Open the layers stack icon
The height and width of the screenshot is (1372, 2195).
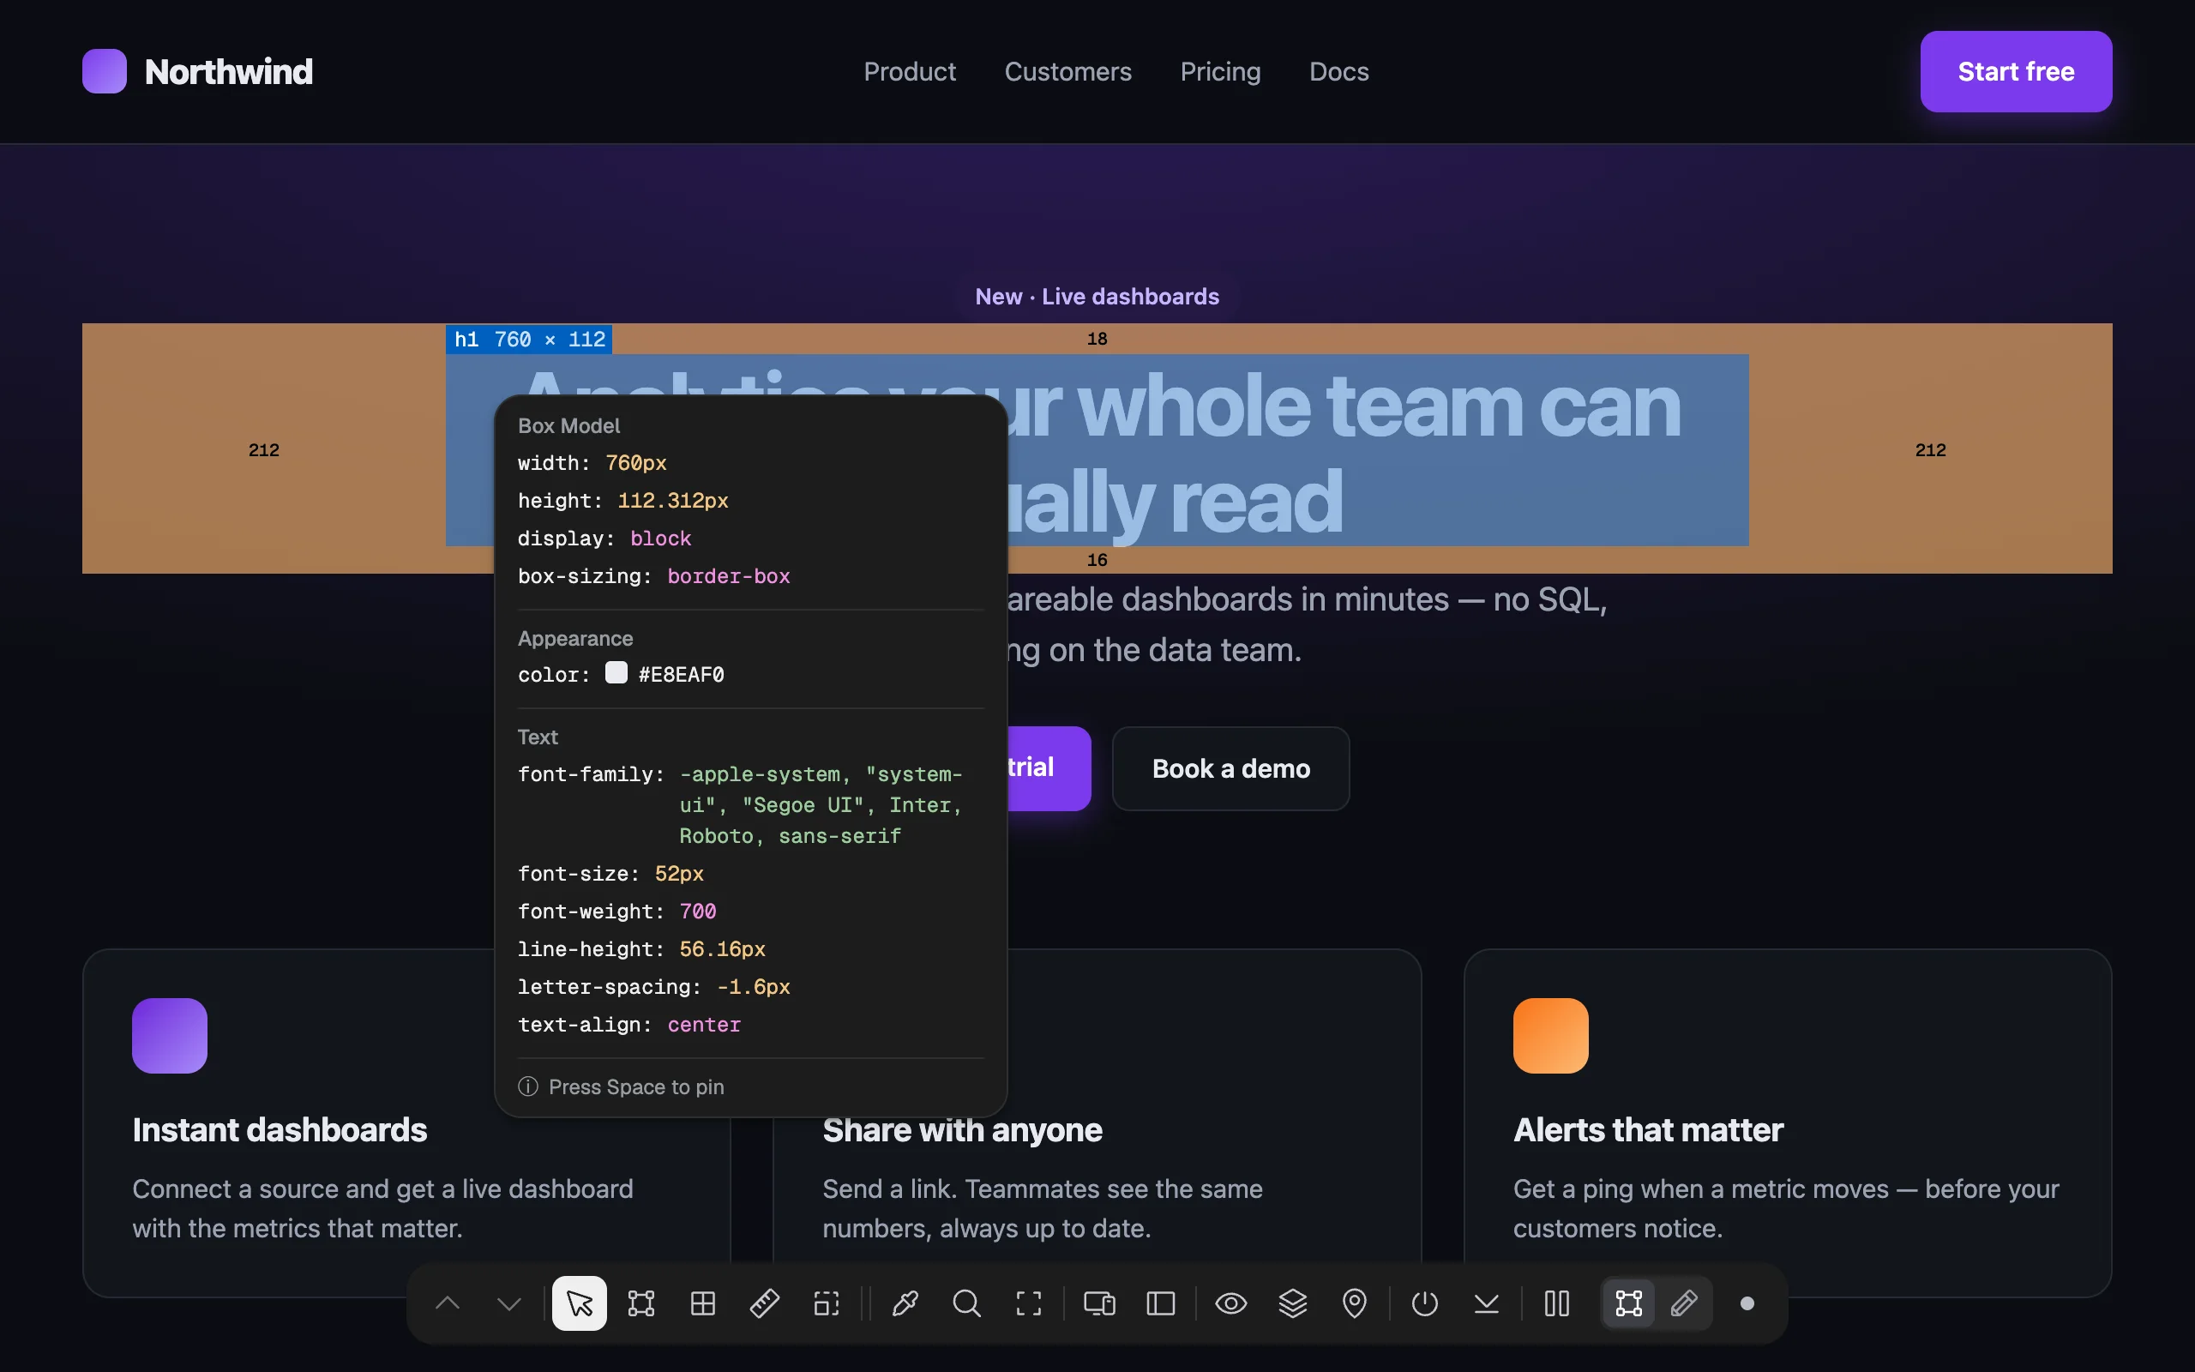[1292, 1303]
